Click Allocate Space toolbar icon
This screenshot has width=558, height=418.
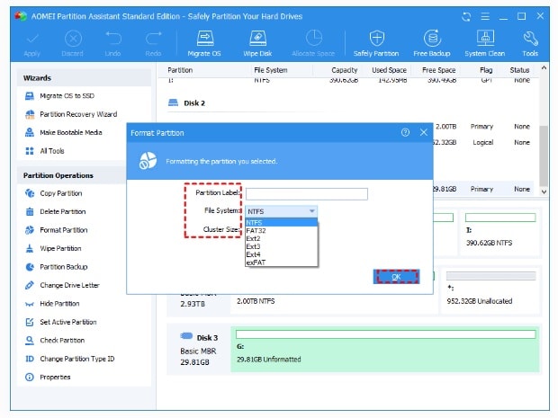click(313, 38)
